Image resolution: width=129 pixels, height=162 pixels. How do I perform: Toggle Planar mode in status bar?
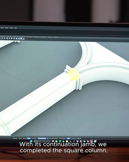[x=24, y=138]
